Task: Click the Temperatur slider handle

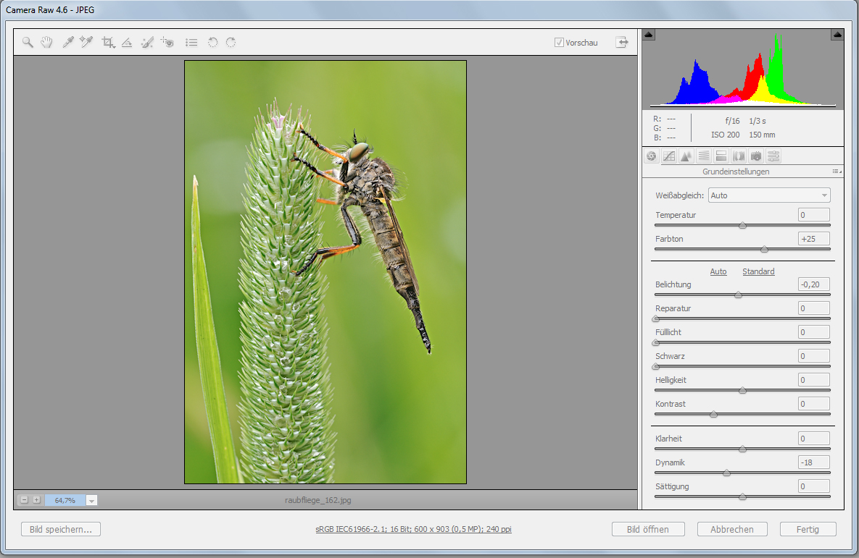Action: click(x=742, y=225)
